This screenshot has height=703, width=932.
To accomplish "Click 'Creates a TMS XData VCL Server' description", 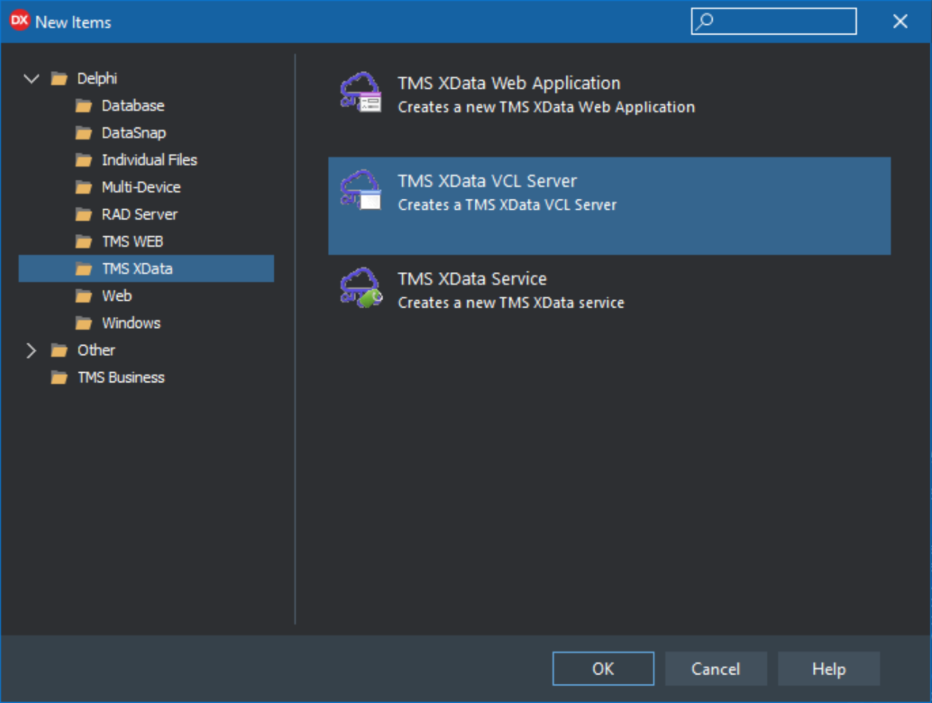I will click(507, 205).
